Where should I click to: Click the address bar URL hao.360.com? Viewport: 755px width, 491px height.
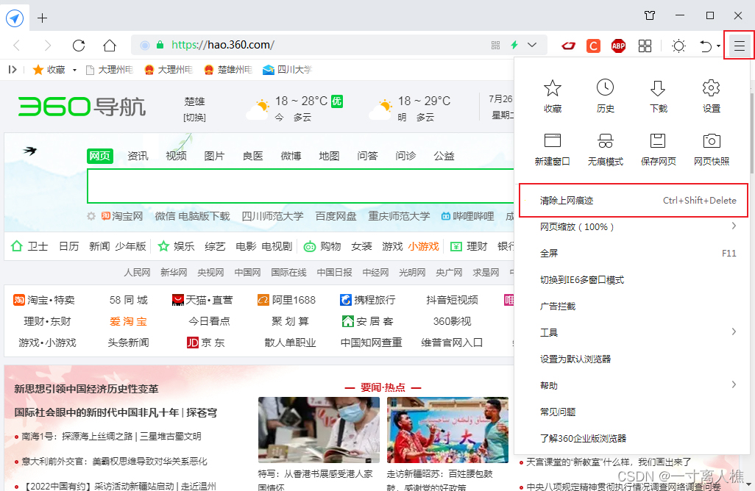pos(223,45)
